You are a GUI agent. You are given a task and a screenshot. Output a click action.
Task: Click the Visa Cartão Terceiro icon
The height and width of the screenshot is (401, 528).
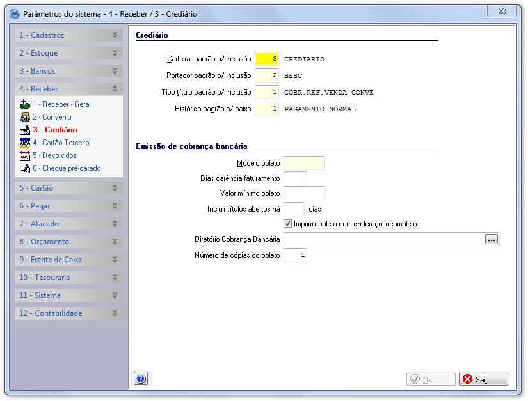[x=25, y=143]
